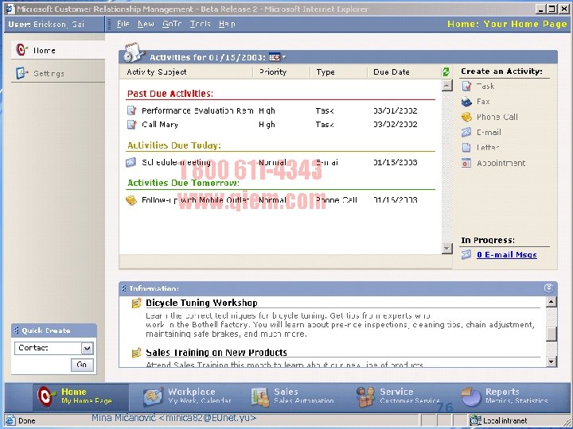Sort by Due Date column header
The height and width of the screenshot is (429, 573).
391,71
